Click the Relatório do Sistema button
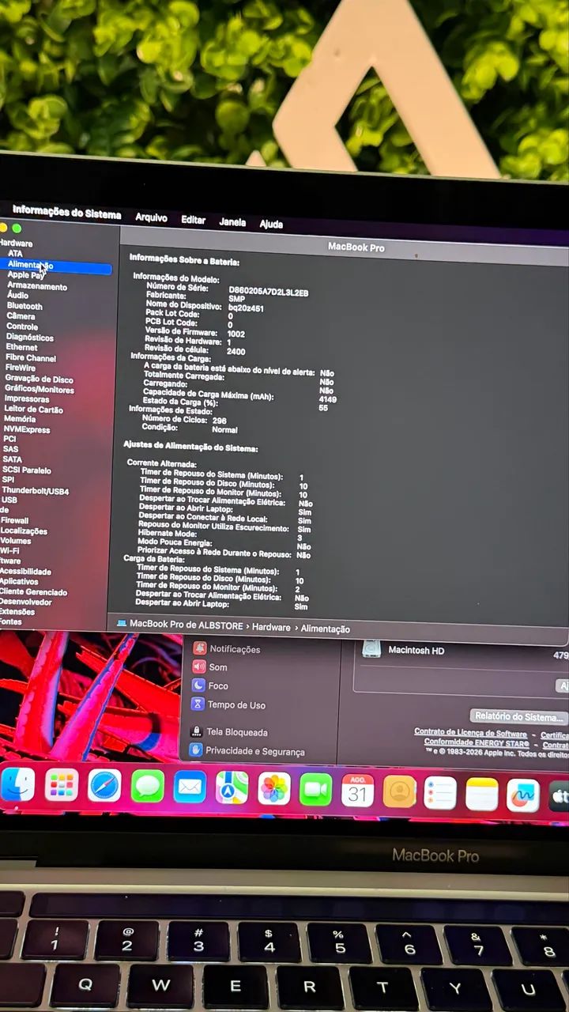 click(x=518, y=716)
